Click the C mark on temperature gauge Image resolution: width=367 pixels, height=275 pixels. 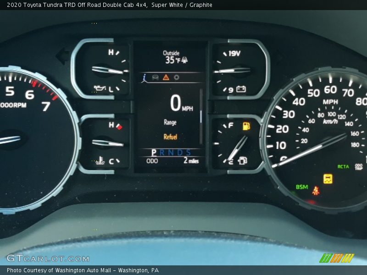[x=111, y=161]
